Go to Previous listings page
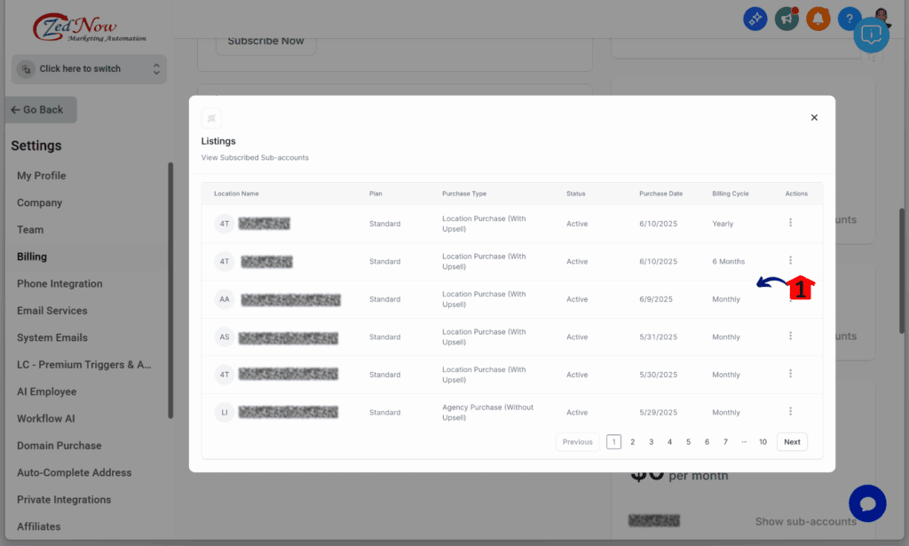 577,441
